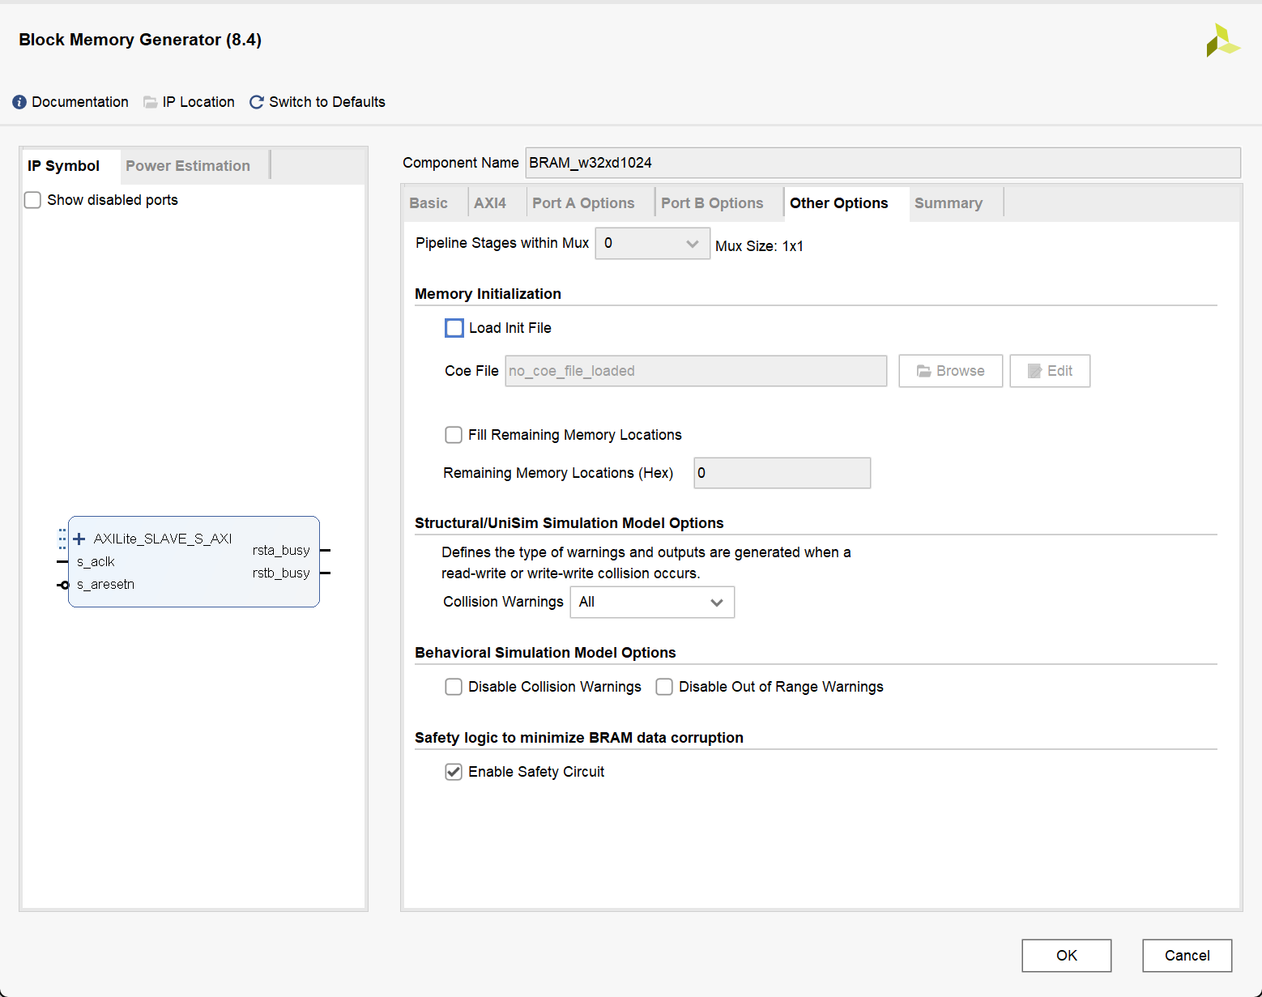This screenshot has width=1262, height=997.
Task: Check Fill Remaining Memory Locations
Action: tap(454, 435)
